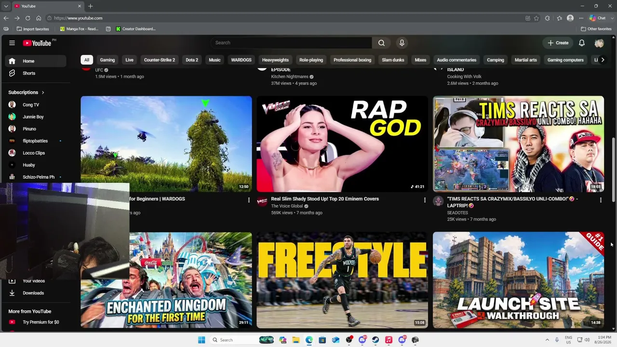Go to the browser home page

point(39,18)
